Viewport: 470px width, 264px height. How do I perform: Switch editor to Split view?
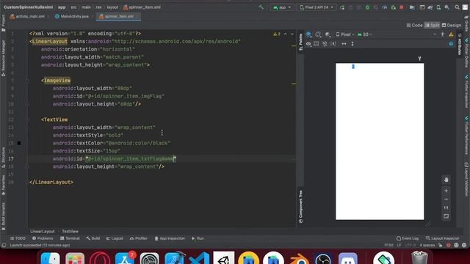tap(432, 25)
